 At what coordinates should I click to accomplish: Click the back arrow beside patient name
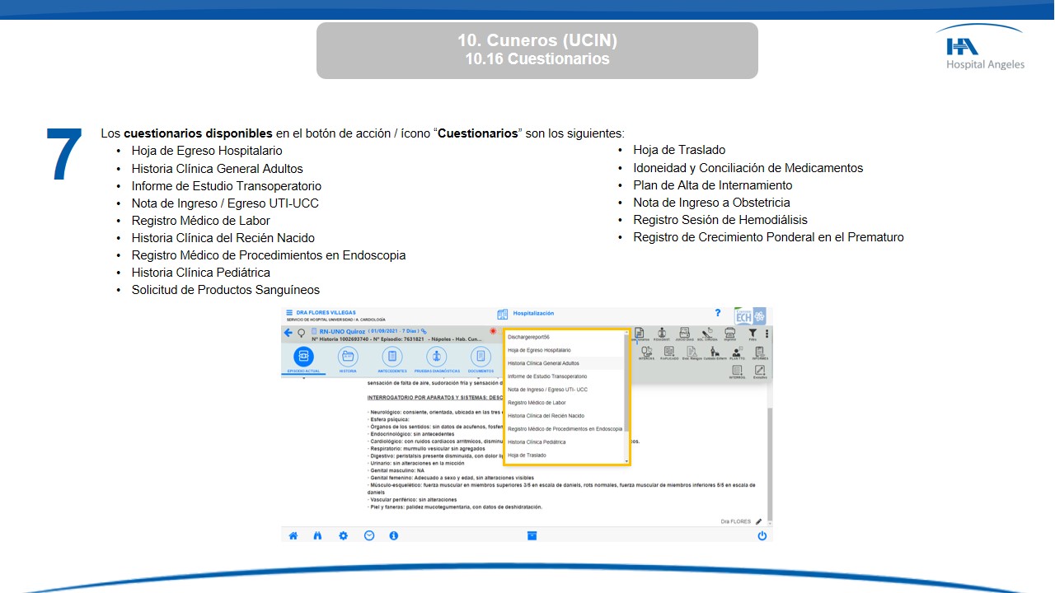click(x=288, y=334)
